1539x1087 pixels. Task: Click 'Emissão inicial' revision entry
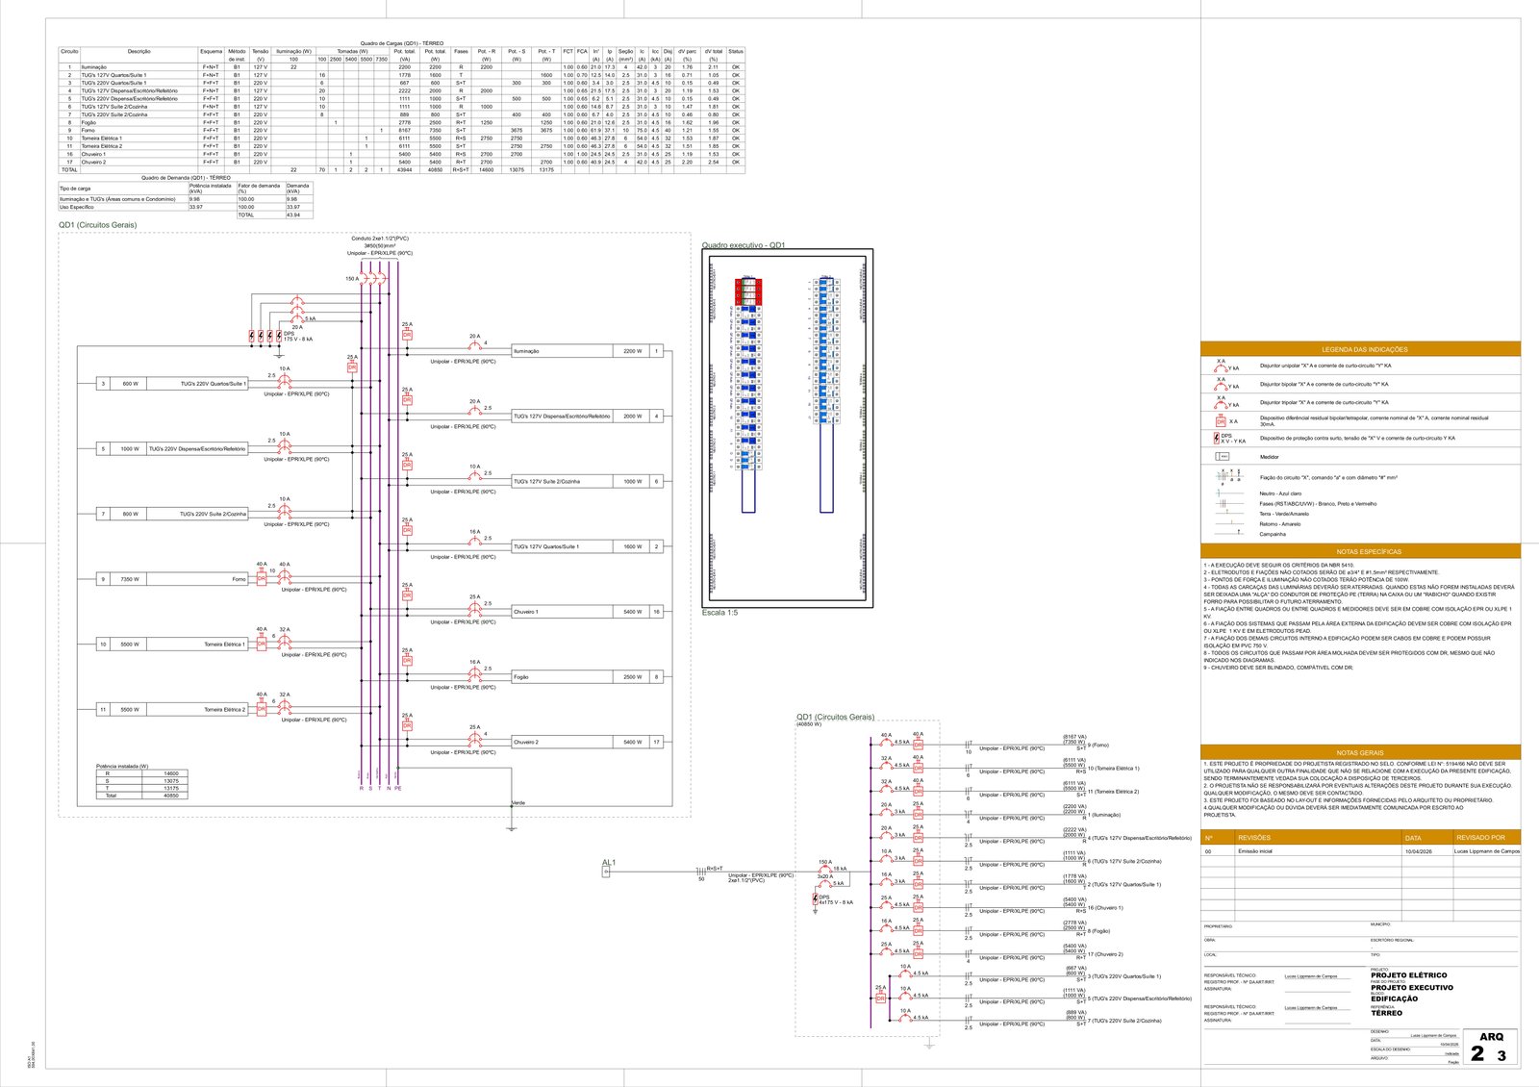tap(1254, 851)
